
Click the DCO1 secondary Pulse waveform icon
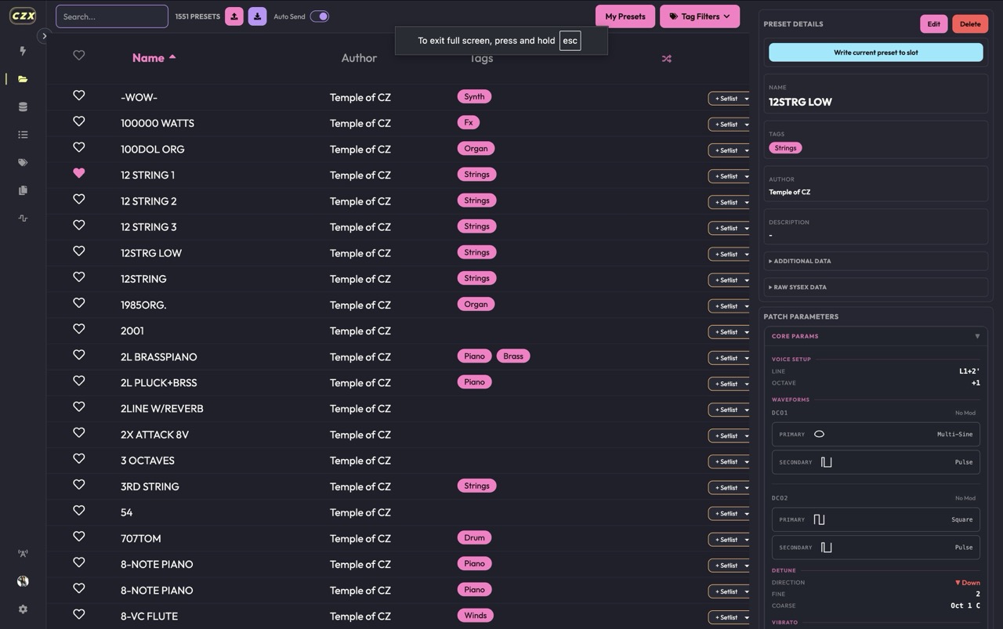826,462
